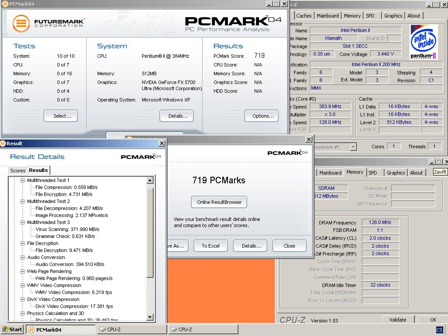Click the results tree scroll down arrow
Screen dimensions: 448x336
(150, 317)
